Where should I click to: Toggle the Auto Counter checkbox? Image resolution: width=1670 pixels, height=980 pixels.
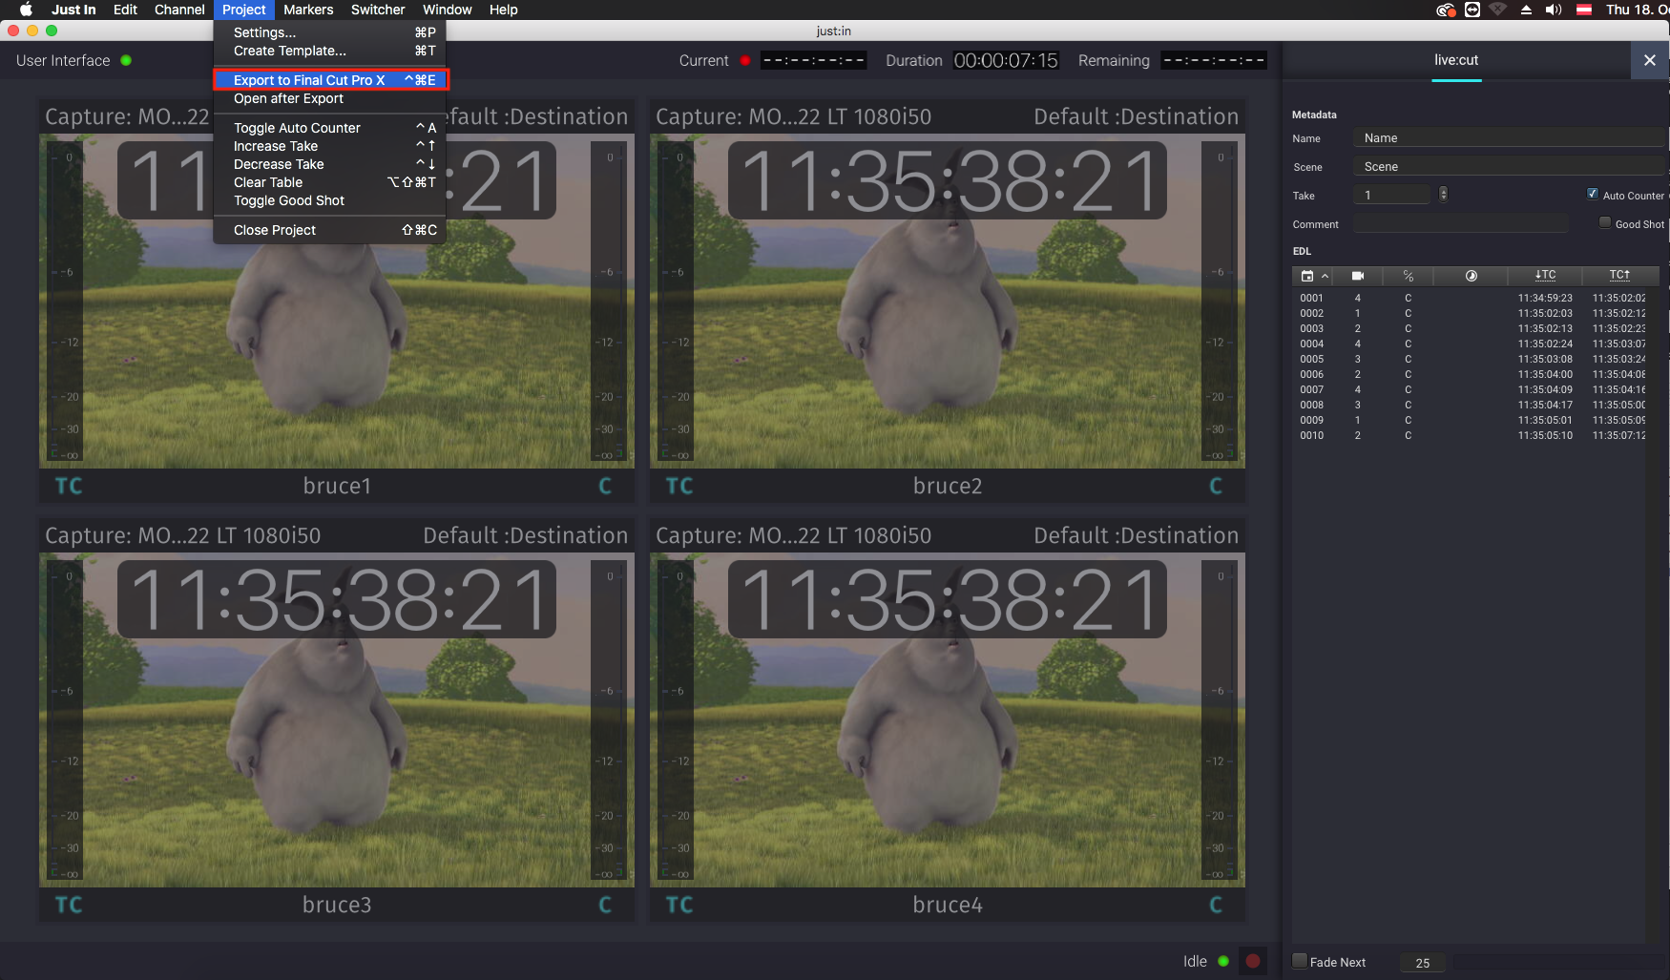coord(1593,194)
